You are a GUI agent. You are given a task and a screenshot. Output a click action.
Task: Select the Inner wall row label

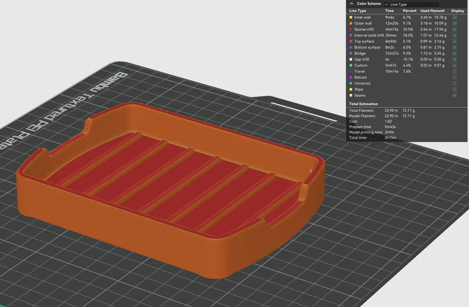click(362, 17)
